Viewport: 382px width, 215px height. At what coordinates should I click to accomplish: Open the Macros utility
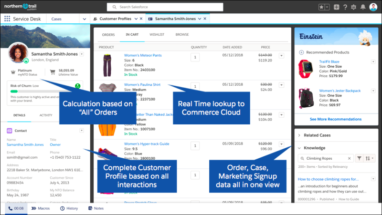[x=41, y=208]
